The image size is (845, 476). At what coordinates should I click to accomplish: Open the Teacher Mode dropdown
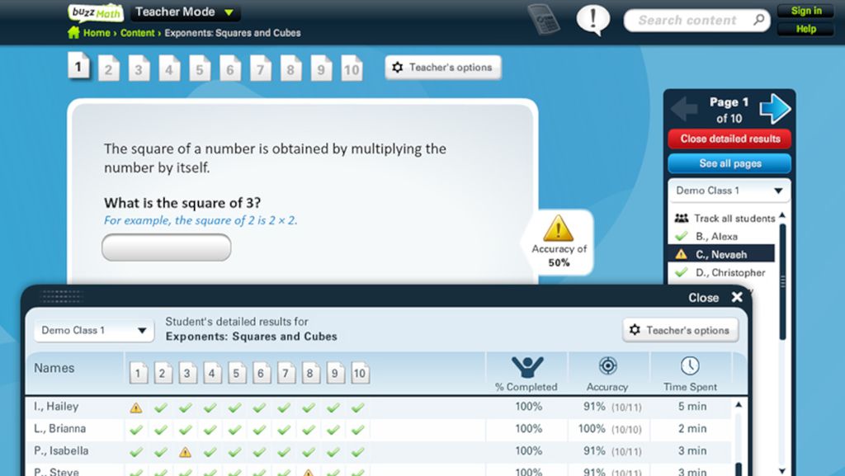185,12
